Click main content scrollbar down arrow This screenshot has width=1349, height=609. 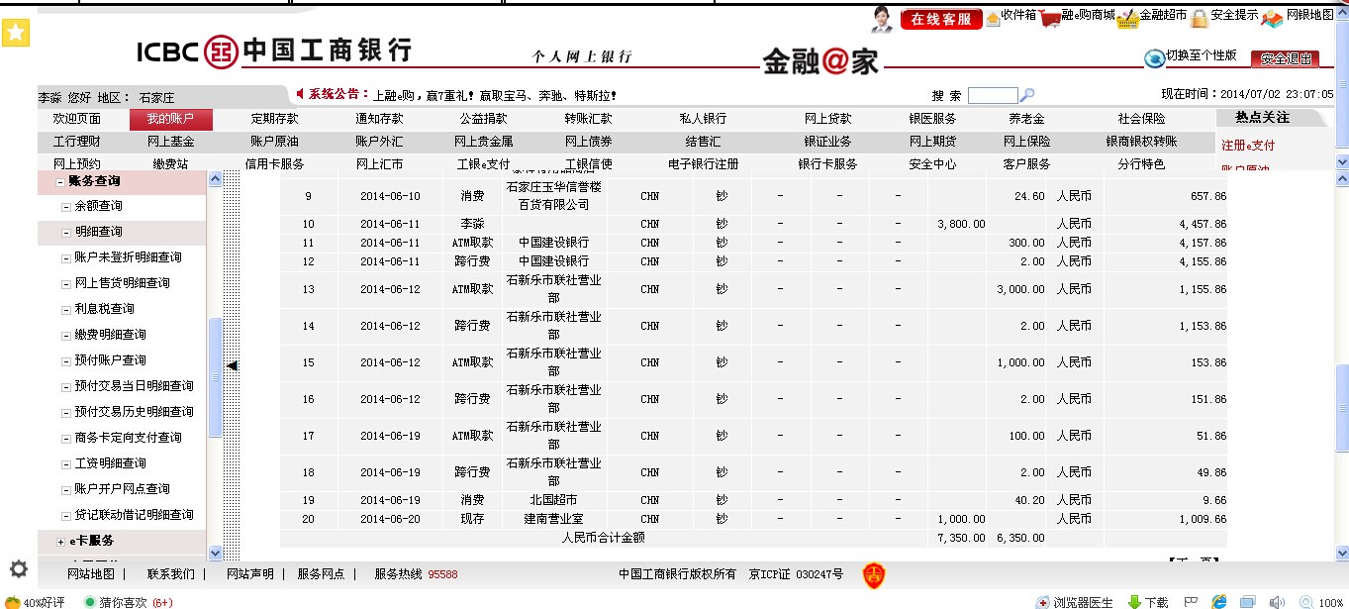1342,553
